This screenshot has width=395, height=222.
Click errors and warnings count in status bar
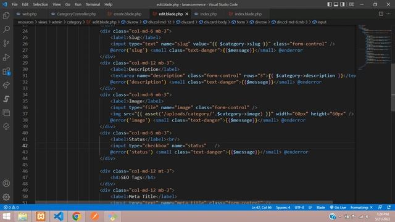pos(11,207)
